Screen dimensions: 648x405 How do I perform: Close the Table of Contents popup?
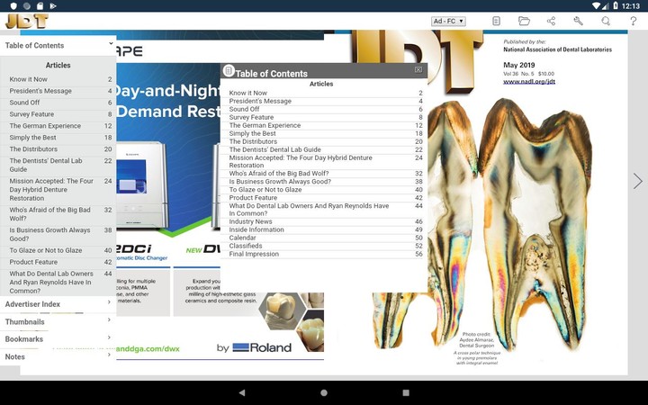point(418,70)
